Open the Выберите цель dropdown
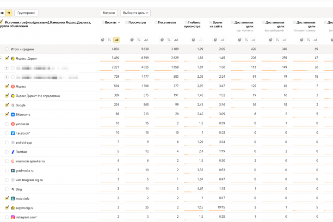Image resolution: width=333 pixels, height=222 pixels. (x=136, y=13)
